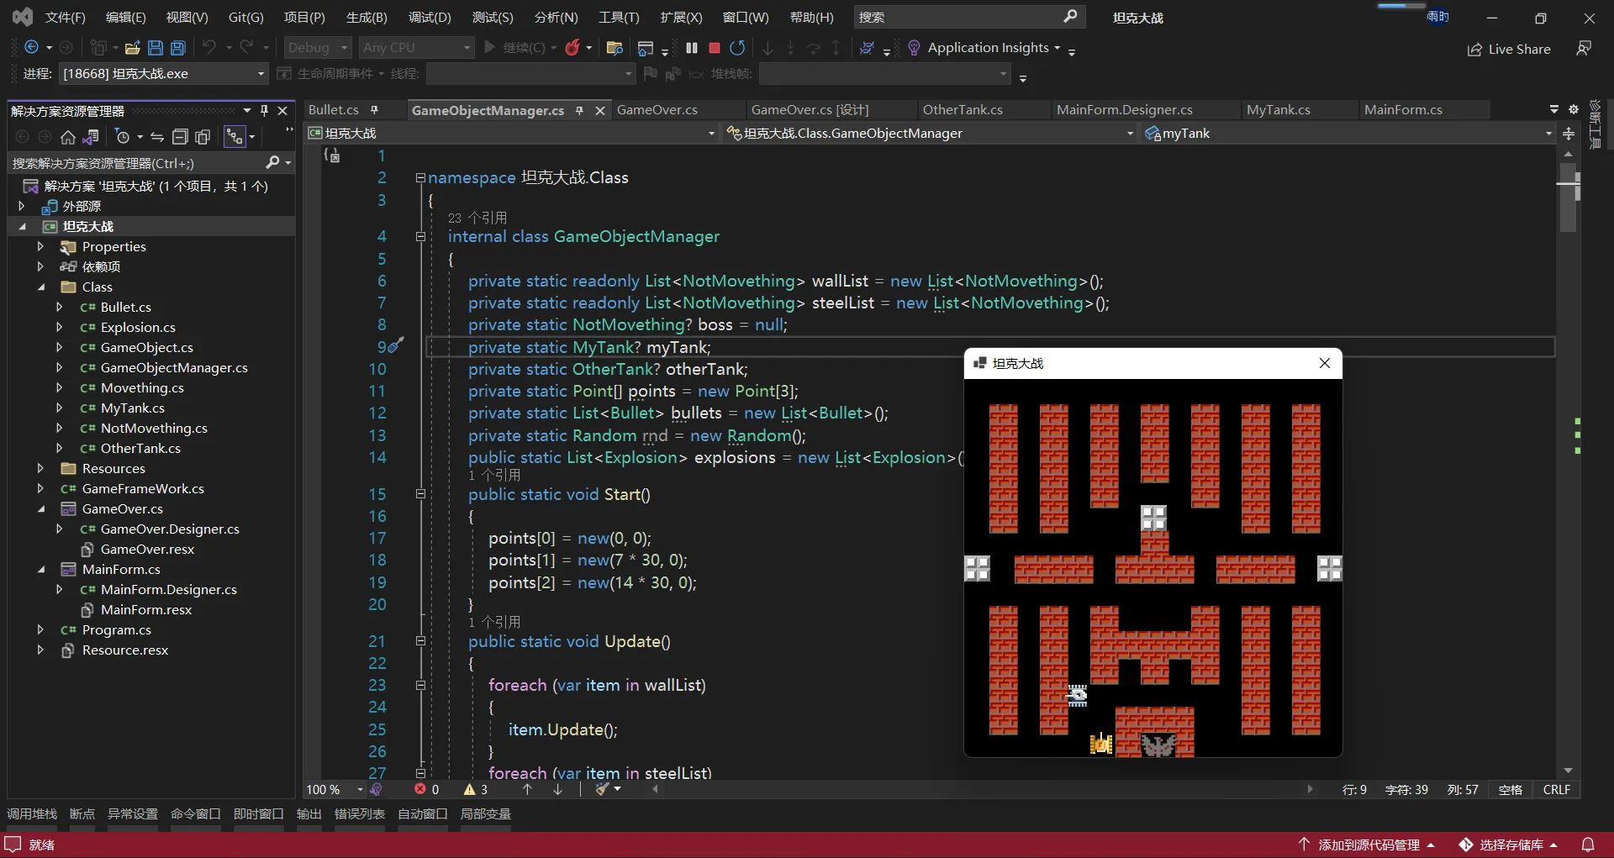Click the Live Share button

[x=1509, y=49]
